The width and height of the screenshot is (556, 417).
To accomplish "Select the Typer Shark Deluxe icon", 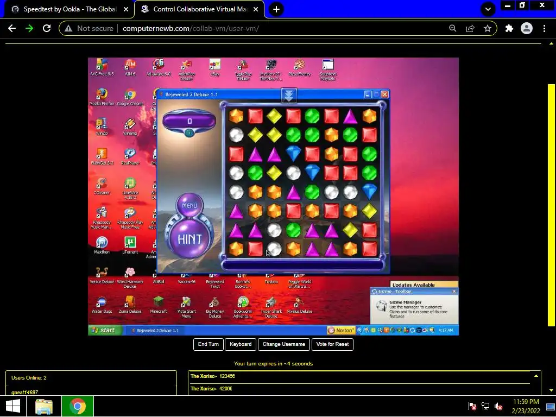I will 271,307.
